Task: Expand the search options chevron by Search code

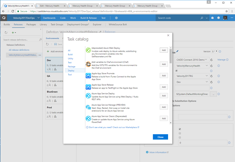Action: tap(207, 18)
